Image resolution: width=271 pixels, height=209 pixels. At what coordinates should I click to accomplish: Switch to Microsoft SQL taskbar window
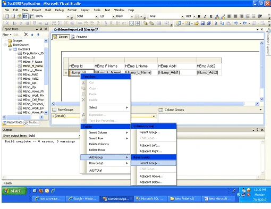point(150,199)
